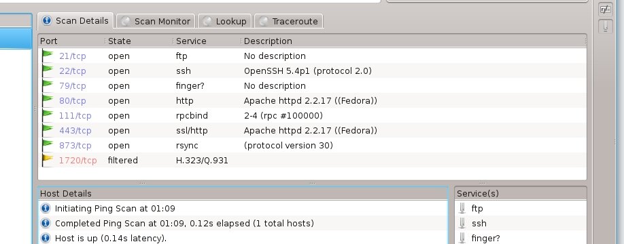Click the Host Details panel header
This screenshot has width=624, height=244.
(243, 194)
